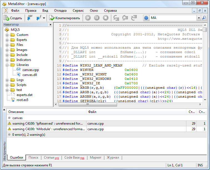Viewport: 210px width, 170px height.
Task: Select the hModule warning C4100 row
Action: tap(107, 129)
